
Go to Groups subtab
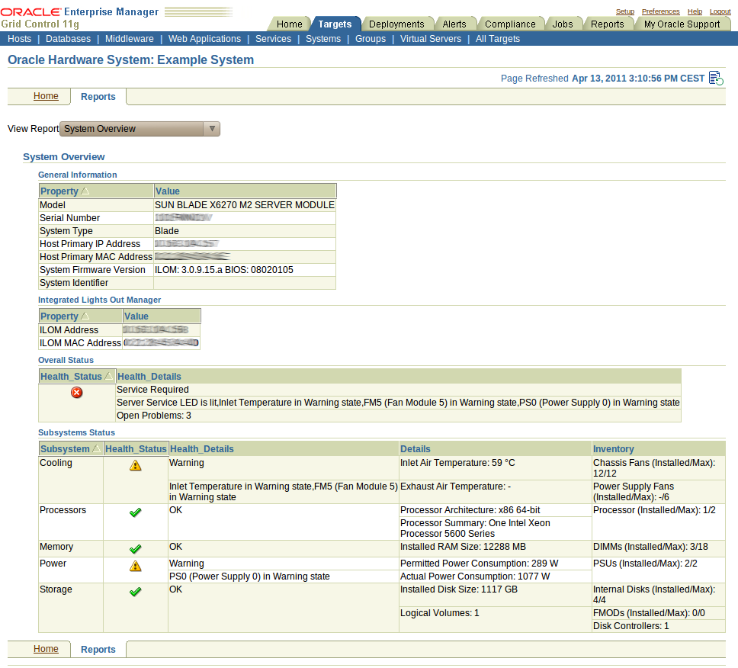click(x=371, y=39)
